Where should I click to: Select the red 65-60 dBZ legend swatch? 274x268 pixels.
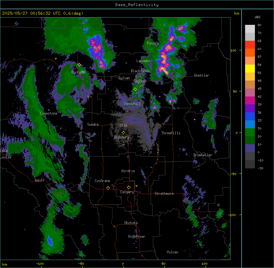pos(250,45)
